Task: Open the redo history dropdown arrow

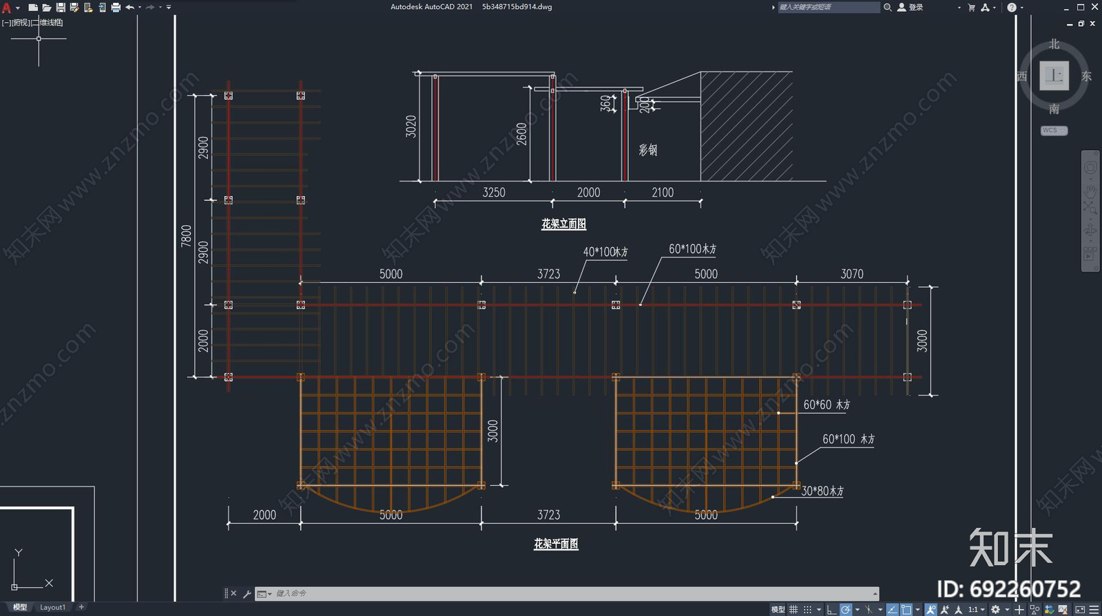Action: pyautogui.click(x=160, y=8)
